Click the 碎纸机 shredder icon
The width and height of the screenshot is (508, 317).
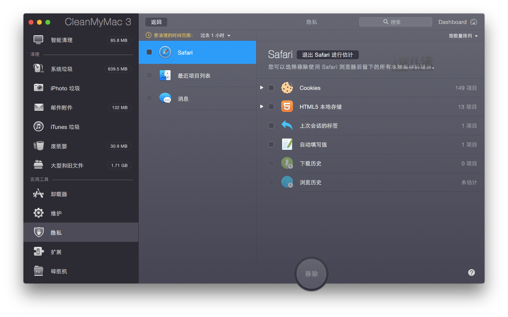(39, 271)
